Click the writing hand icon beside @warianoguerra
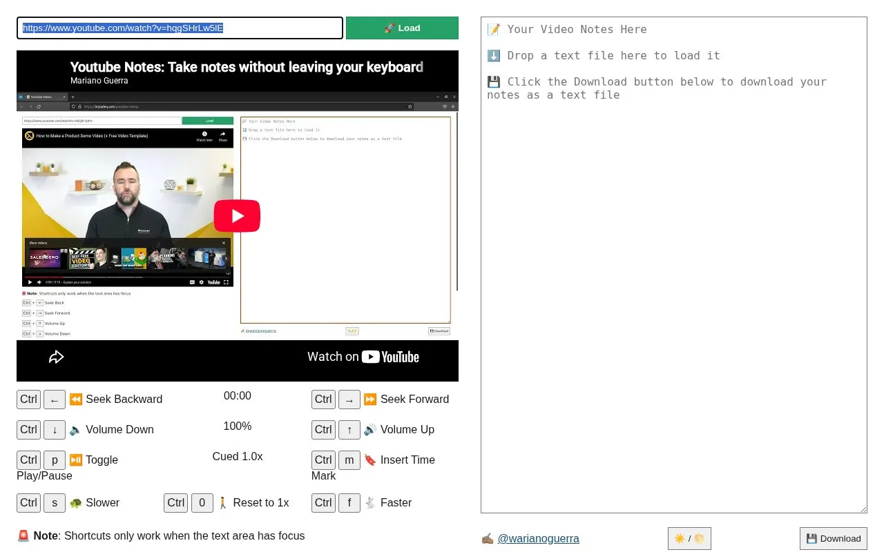 tap(488, 538)
